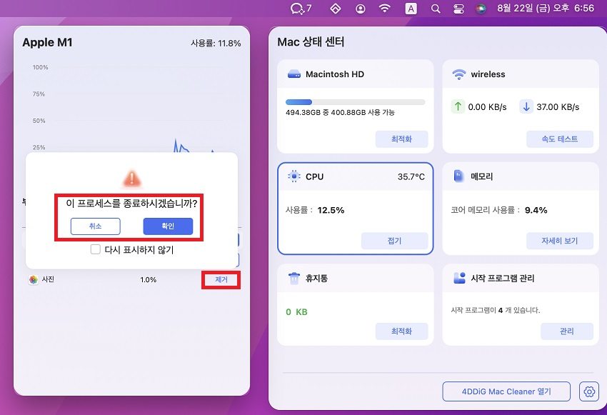Click the 100% label on CPU graph
The image size is (607, 415).
[40, 67]
